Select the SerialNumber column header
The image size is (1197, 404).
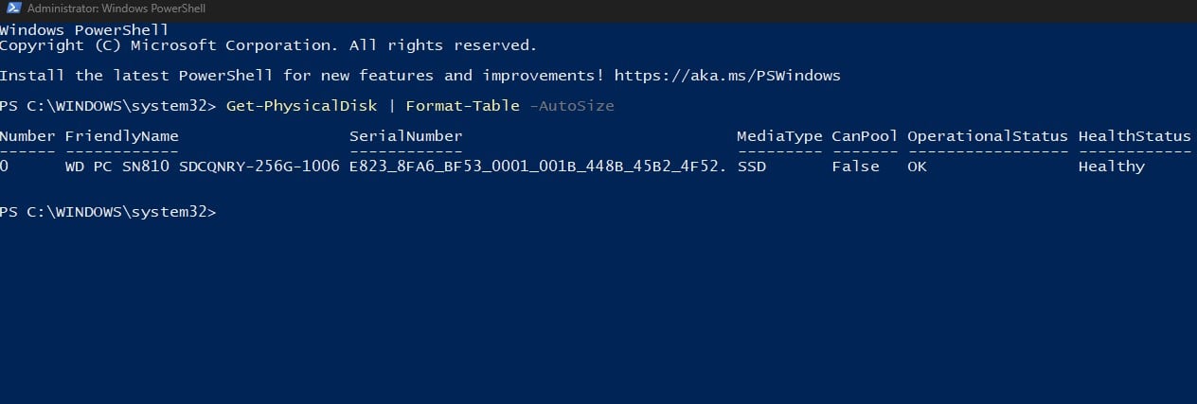(x=405, y=136)
